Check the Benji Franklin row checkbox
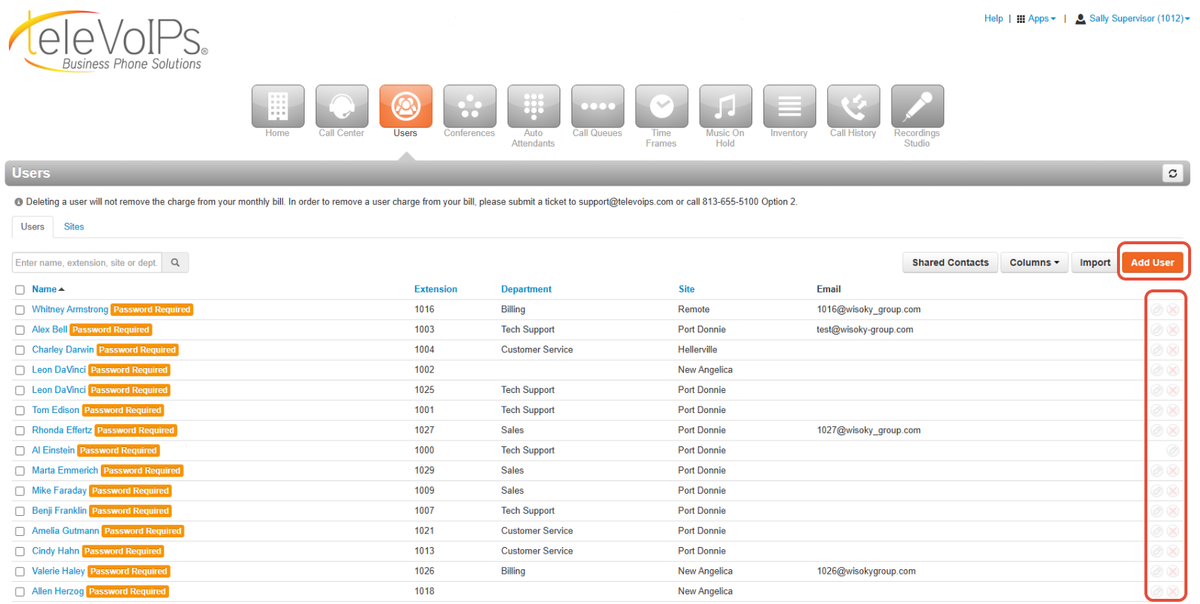 20,511
